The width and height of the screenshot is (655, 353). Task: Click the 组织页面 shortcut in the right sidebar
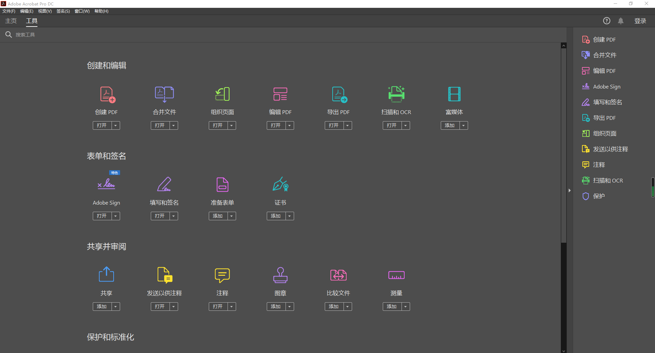coord(599,133)
